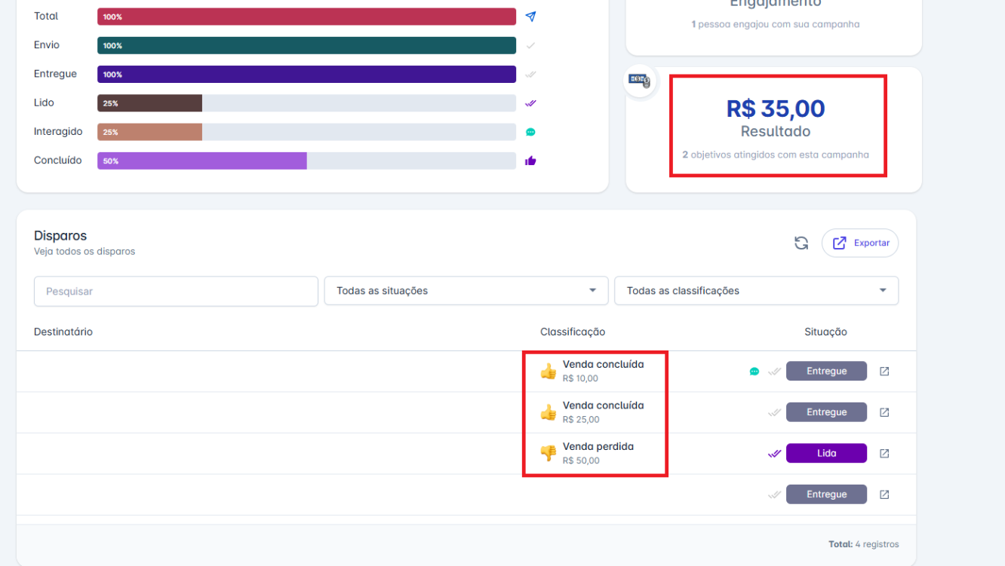
Task: Click the thumbs-down emoji on Venda perdida
Action: click(x=549, y=453)
